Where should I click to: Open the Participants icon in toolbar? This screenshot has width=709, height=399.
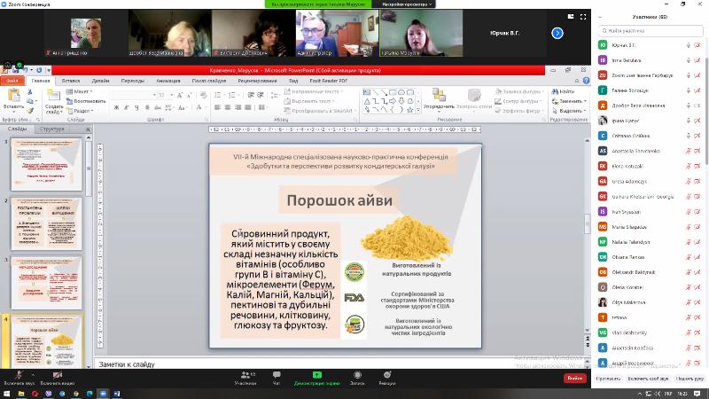245,376
